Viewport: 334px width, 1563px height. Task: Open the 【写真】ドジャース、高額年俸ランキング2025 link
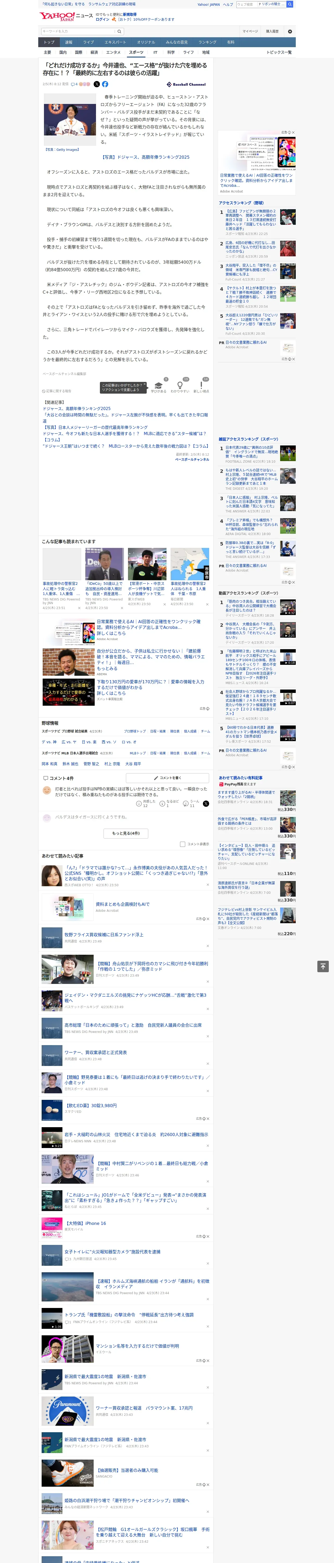pyautogui.click(x=145, y=157)
